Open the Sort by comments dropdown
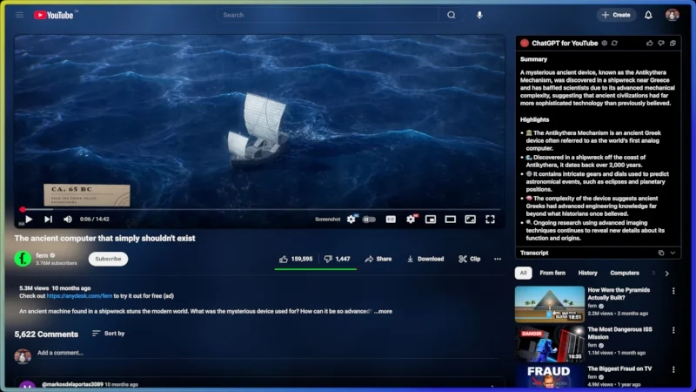This screenshot has height=392, width=696. (x=108, y=334)
